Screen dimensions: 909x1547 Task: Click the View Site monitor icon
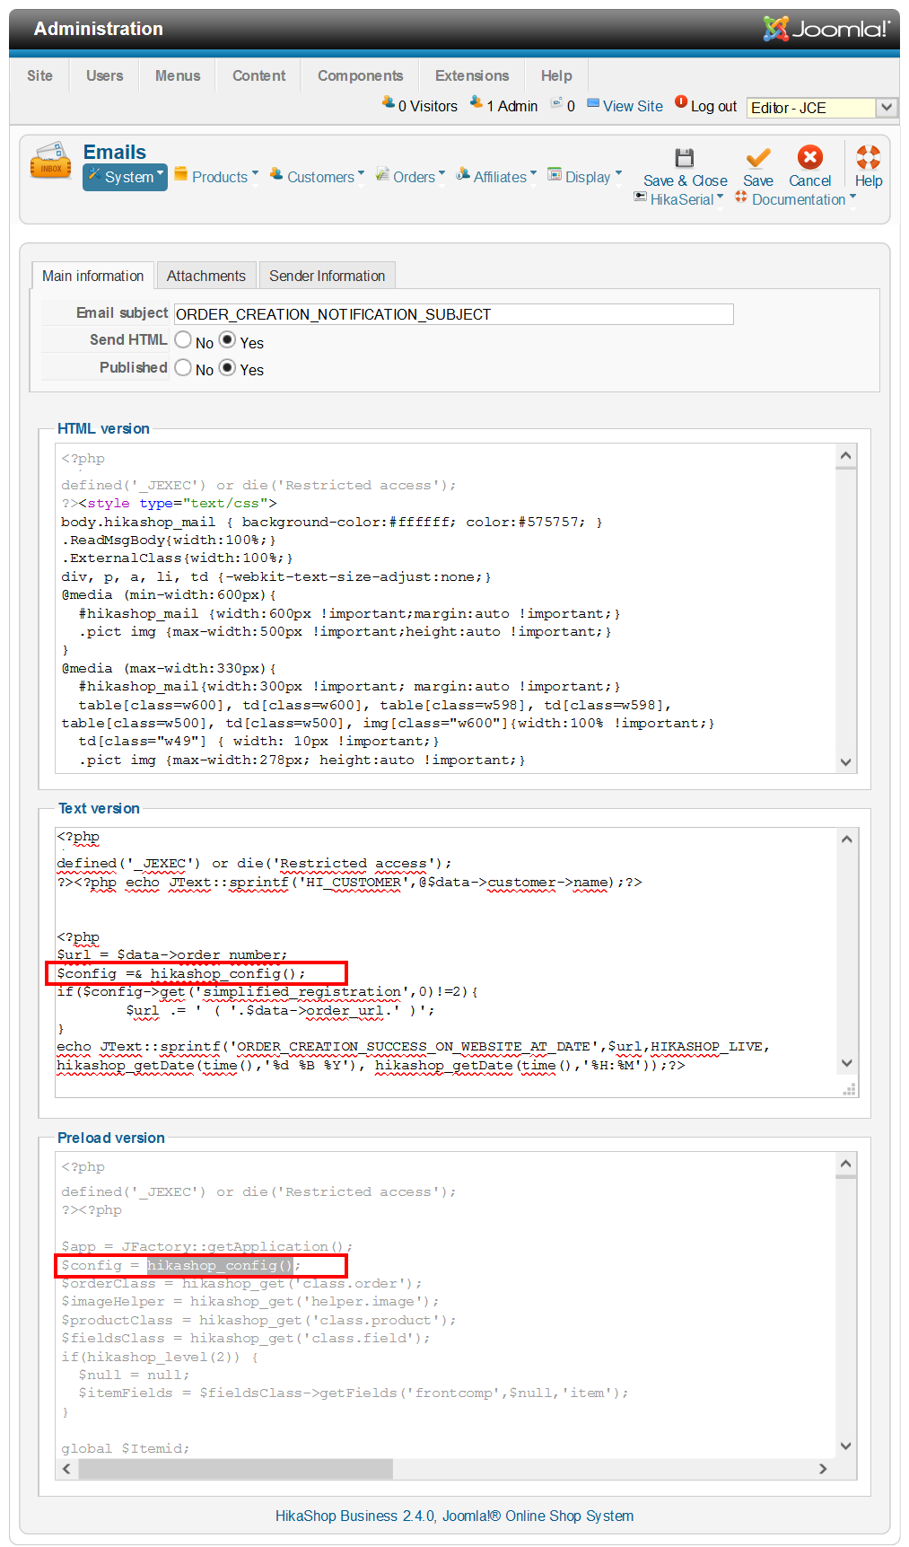593,103
